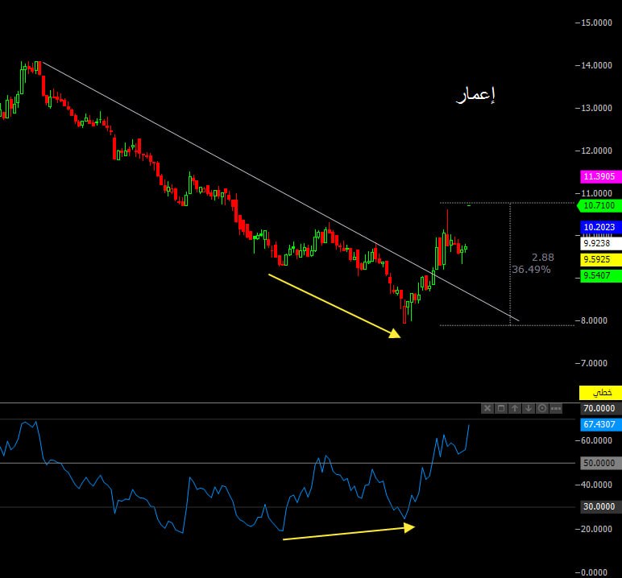The height and width of the screenshot is (578, 622).
Task: Click the 60.0000 RSI axis label
Action: tap(596, 441)
